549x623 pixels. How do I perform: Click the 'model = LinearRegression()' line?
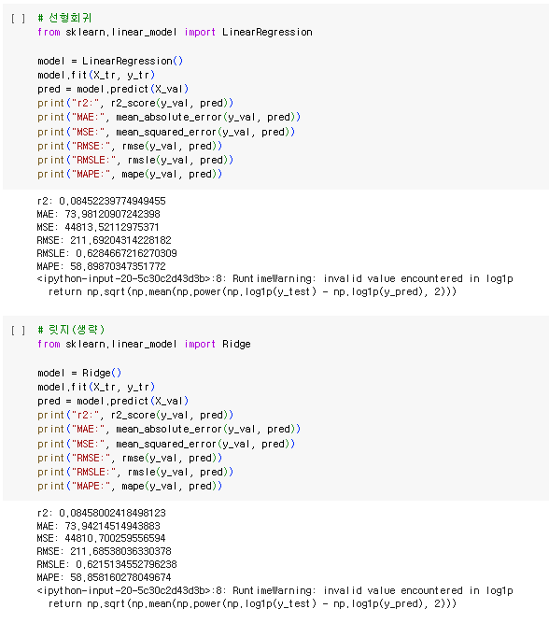(110, 62)
